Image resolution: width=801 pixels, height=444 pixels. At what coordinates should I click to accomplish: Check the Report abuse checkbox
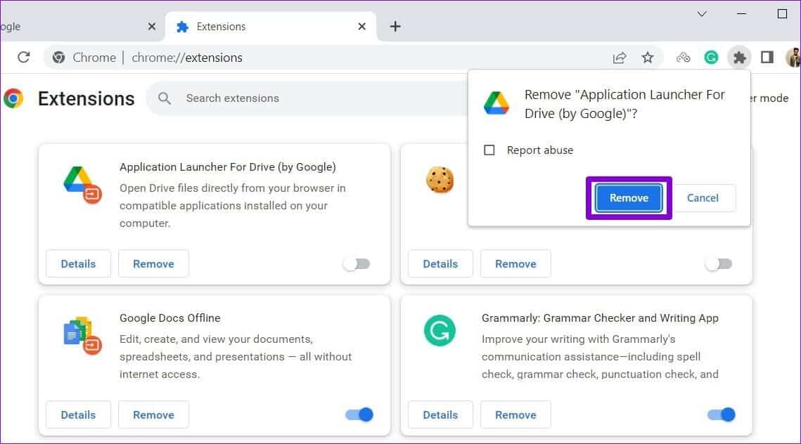[489, 150]
